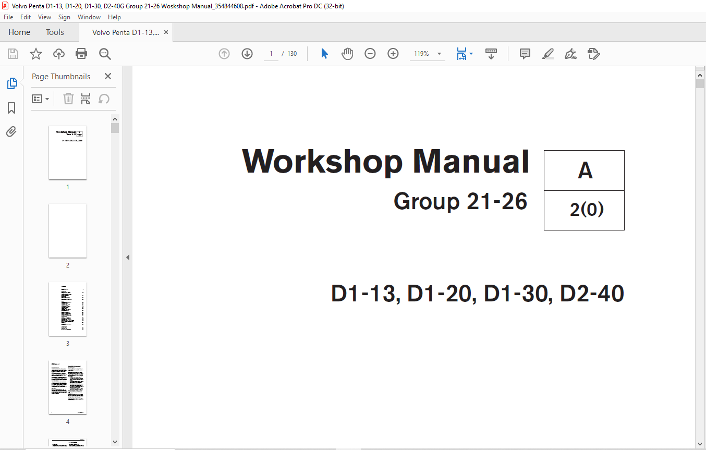Click the Stamp tool icon
706x450 pixels.
(593, 54)
